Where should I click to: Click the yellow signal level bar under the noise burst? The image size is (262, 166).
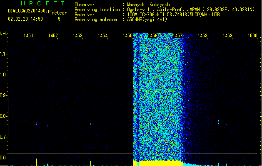point(157,163)
